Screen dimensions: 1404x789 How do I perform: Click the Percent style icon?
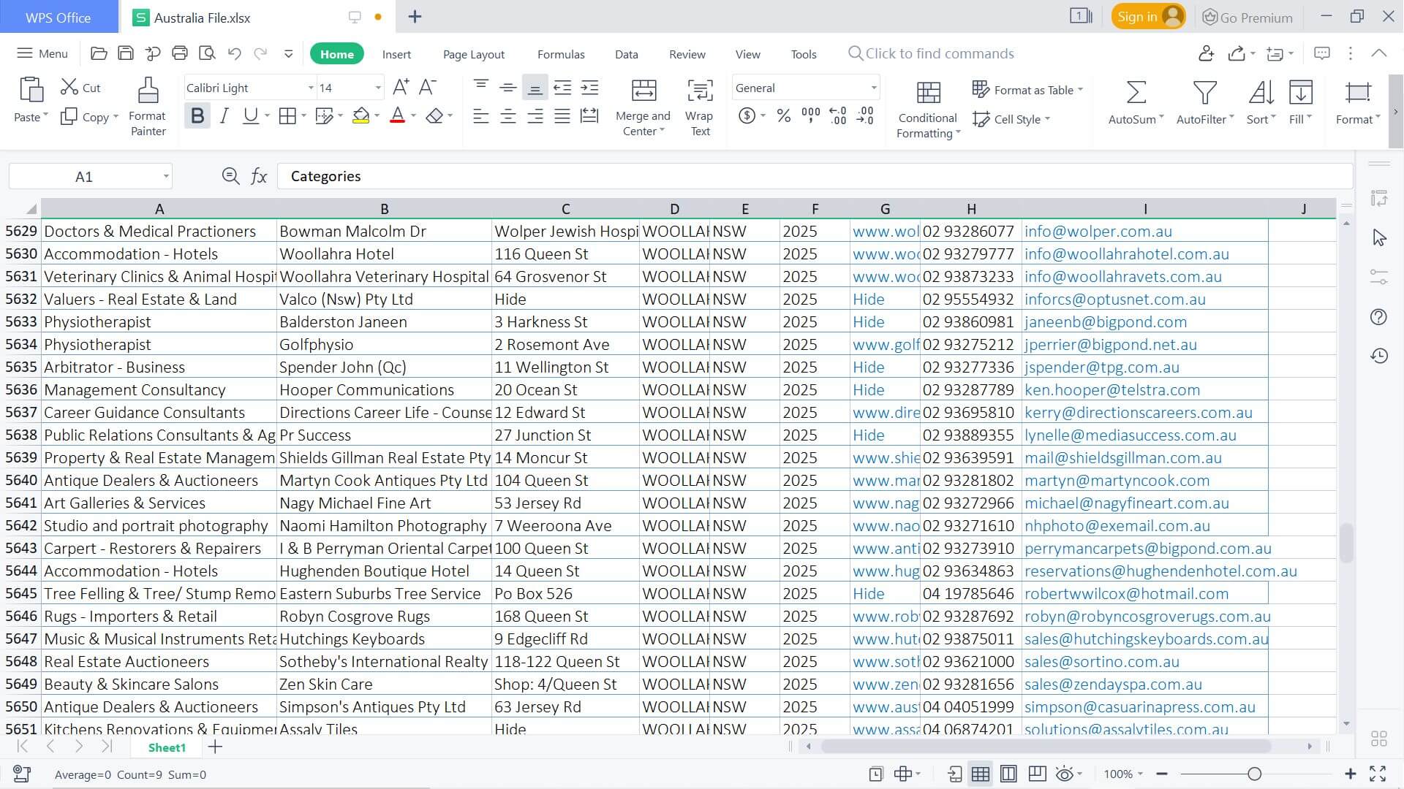783,115
